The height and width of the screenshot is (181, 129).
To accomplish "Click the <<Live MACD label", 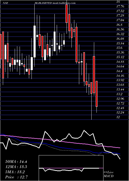I will 109,174.
